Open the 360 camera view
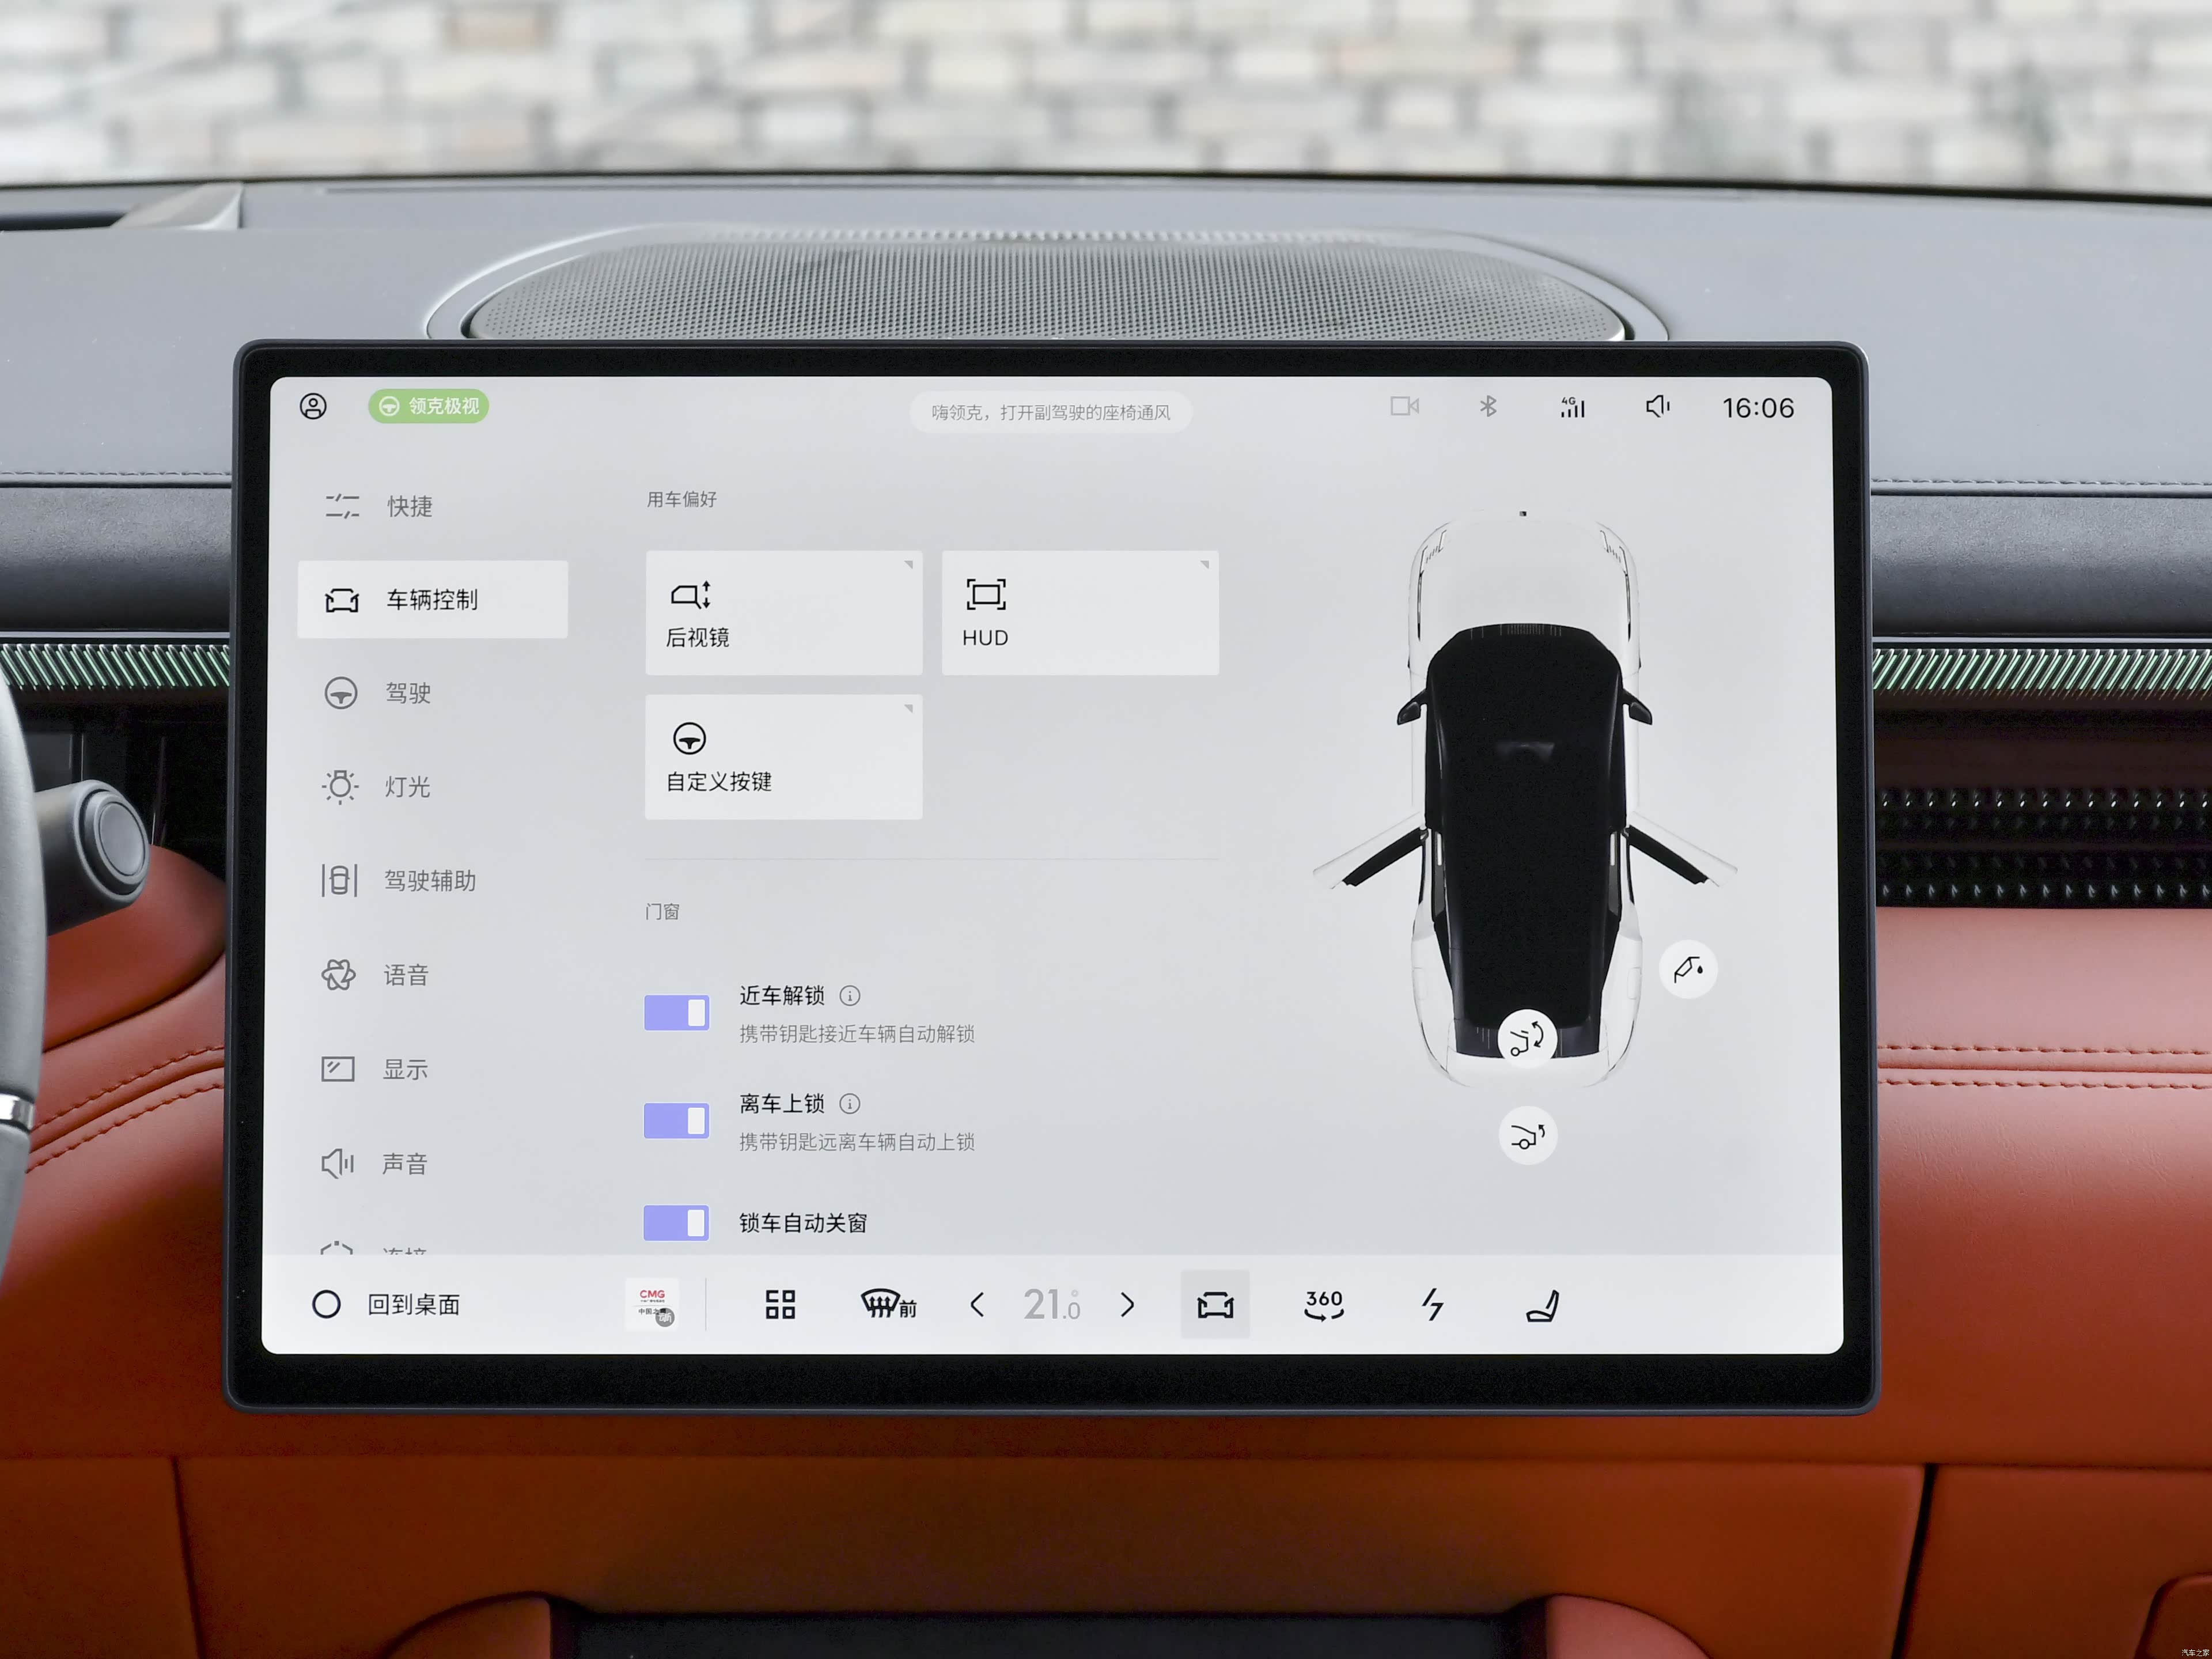The image size is (2212, 1659). (x=1323, y=1304)
